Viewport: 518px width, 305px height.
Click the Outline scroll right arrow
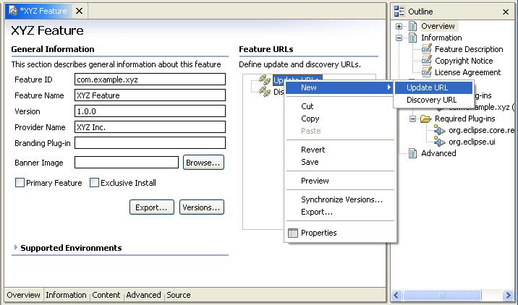pos(508,295)
